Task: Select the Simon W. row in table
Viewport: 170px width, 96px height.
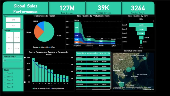Action: tap(93, 85)
